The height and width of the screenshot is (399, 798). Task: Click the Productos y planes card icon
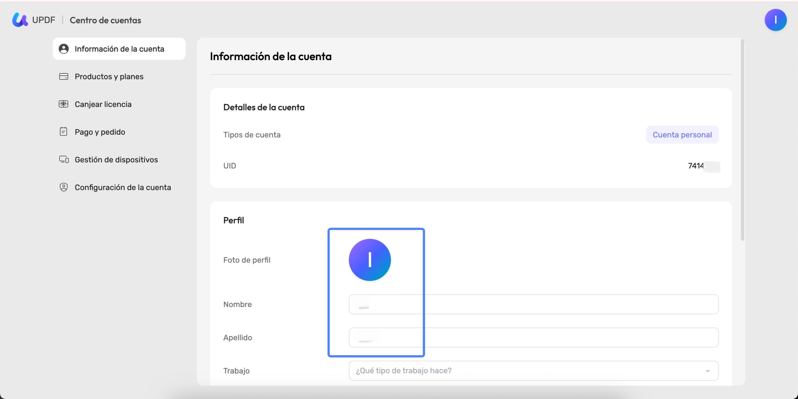(64, 76)
